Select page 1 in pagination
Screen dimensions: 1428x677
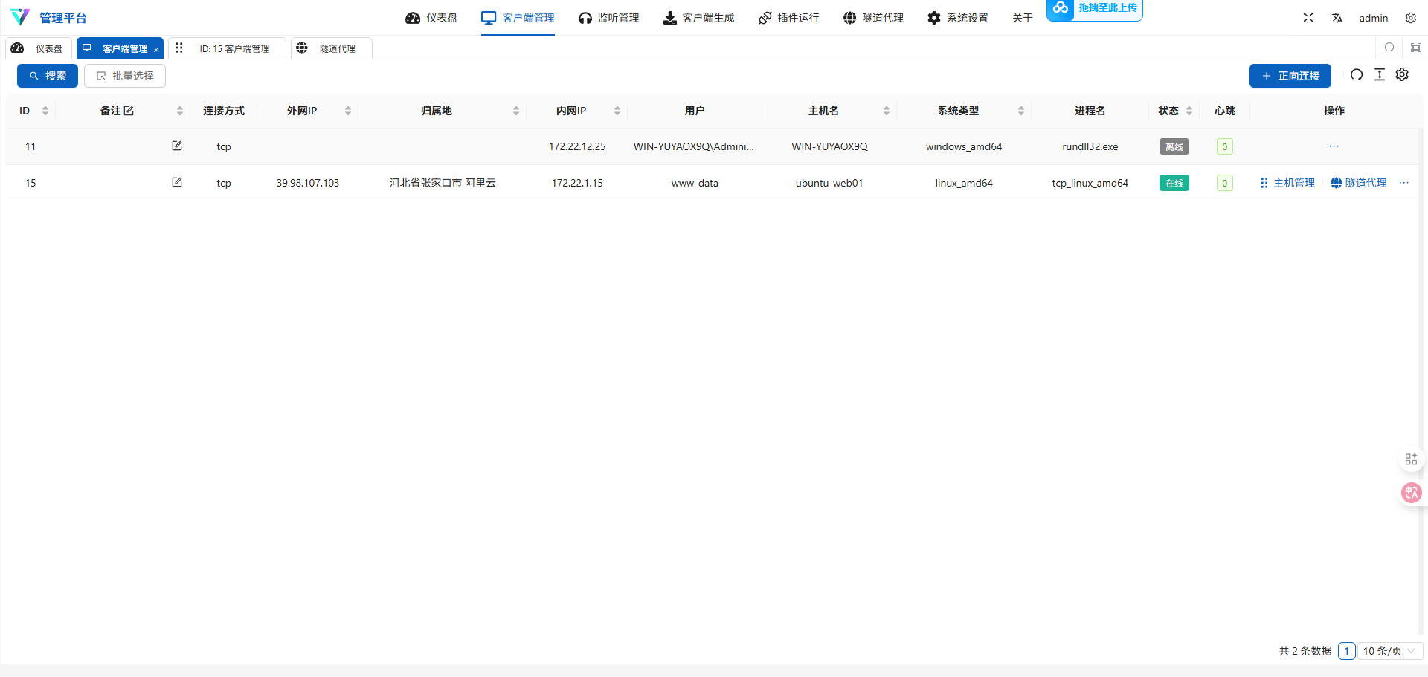(x=1347, y=651)
